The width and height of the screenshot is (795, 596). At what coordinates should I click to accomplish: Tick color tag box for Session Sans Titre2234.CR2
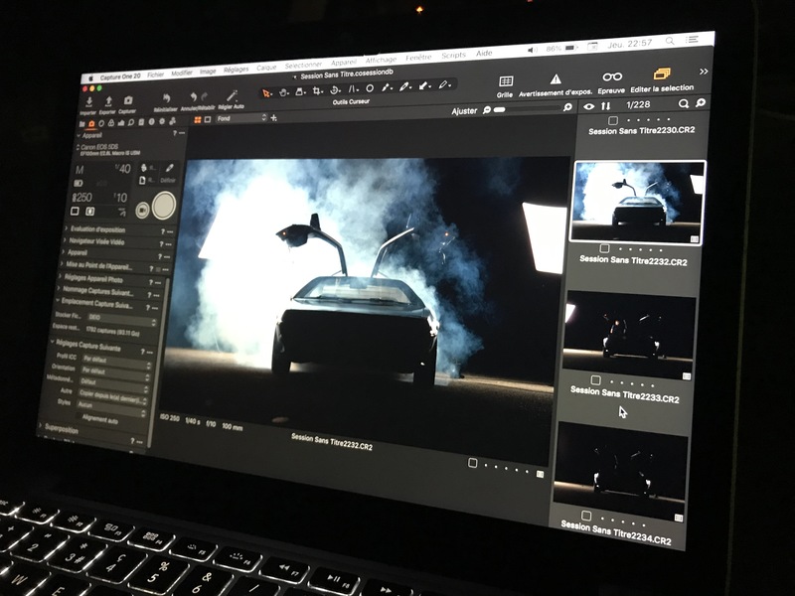click(x=586, y=516)
